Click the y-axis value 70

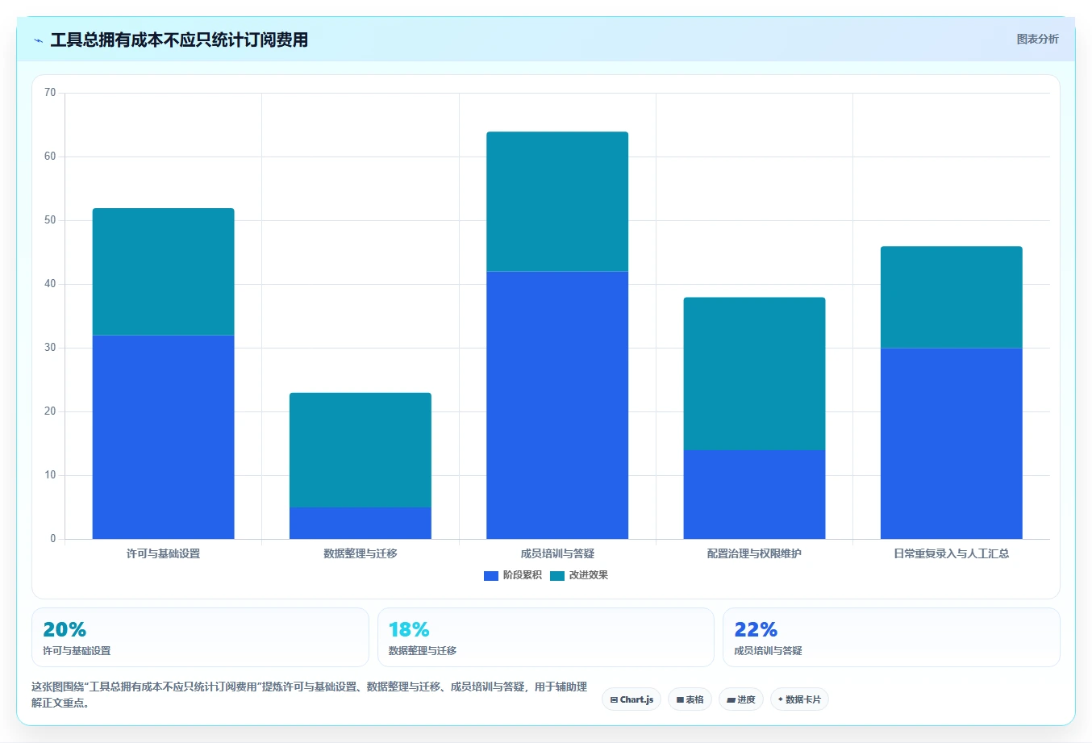tap(50, 93)
